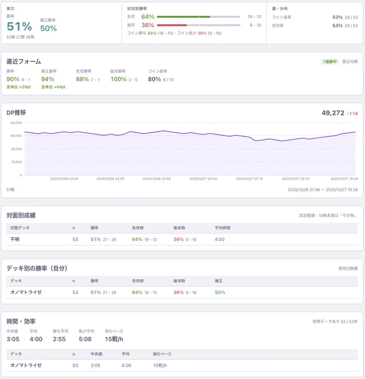This screenshot has width=365, height=379.
Task: Click the current DP value 49,272
Action: (x=333, y=113)
